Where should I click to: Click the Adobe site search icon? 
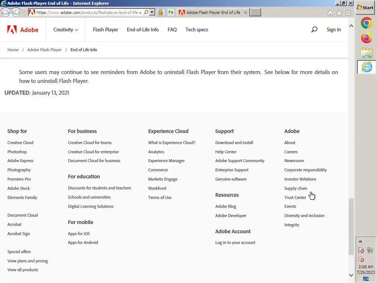click(x=314, y=29)
